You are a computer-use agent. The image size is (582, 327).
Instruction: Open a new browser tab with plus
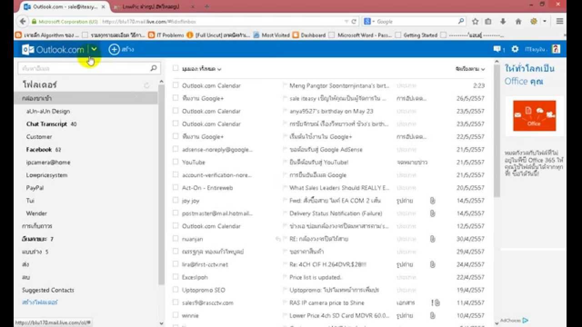(x=207, y=6)
